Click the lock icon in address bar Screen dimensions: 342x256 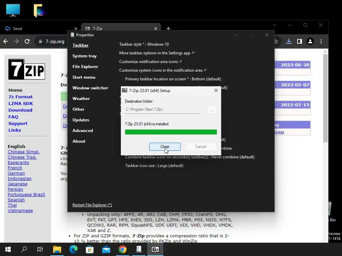pyautogui.click(x=40, y=41)
